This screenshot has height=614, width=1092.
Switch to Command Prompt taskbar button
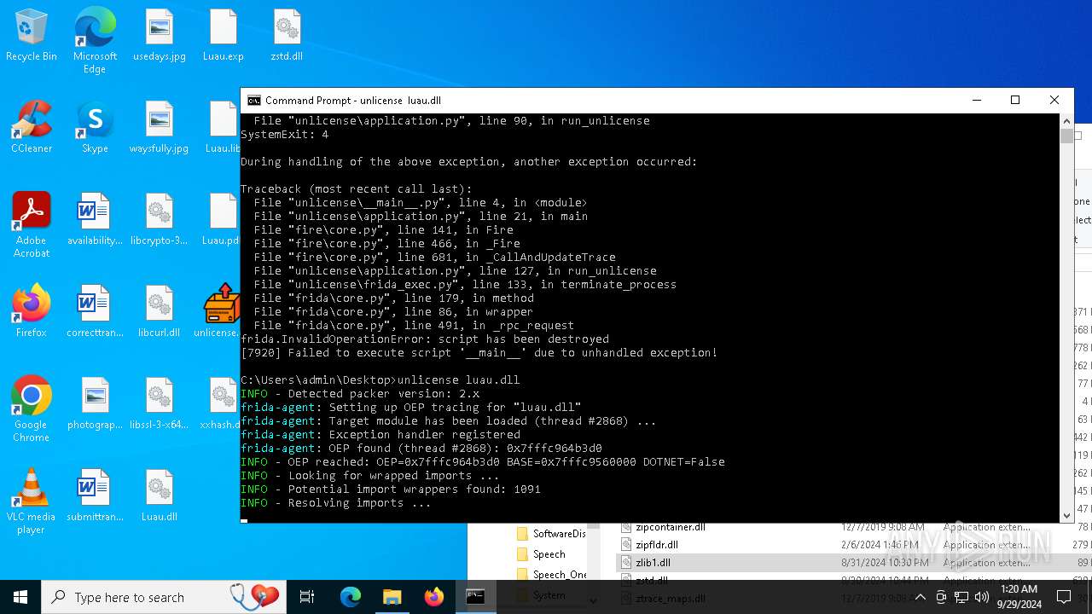[476, 597]
